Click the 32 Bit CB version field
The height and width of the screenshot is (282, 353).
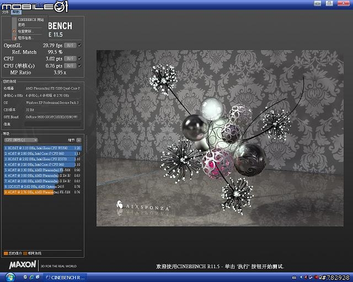[x=52, y=110]
